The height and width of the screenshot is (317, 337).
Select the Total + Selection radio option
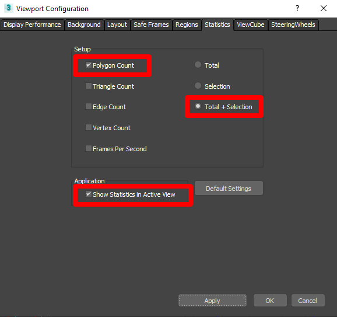click(198, 106)
